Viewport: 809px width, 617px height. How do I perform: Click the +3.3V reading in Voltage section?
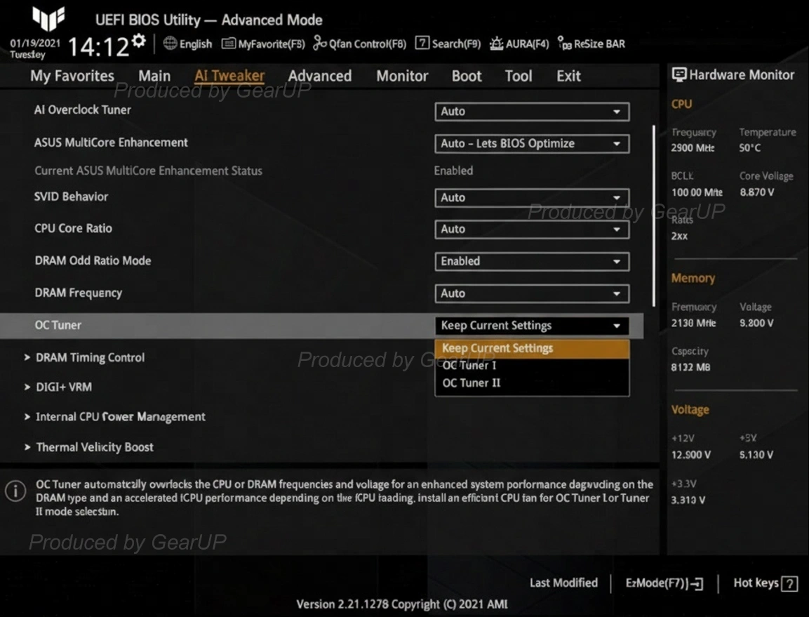pyautogui.click(x=688, y=500)
